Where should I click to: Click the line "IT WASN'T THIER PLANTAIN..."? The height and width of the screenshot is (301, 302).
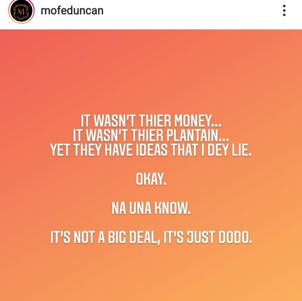(151, 136)
